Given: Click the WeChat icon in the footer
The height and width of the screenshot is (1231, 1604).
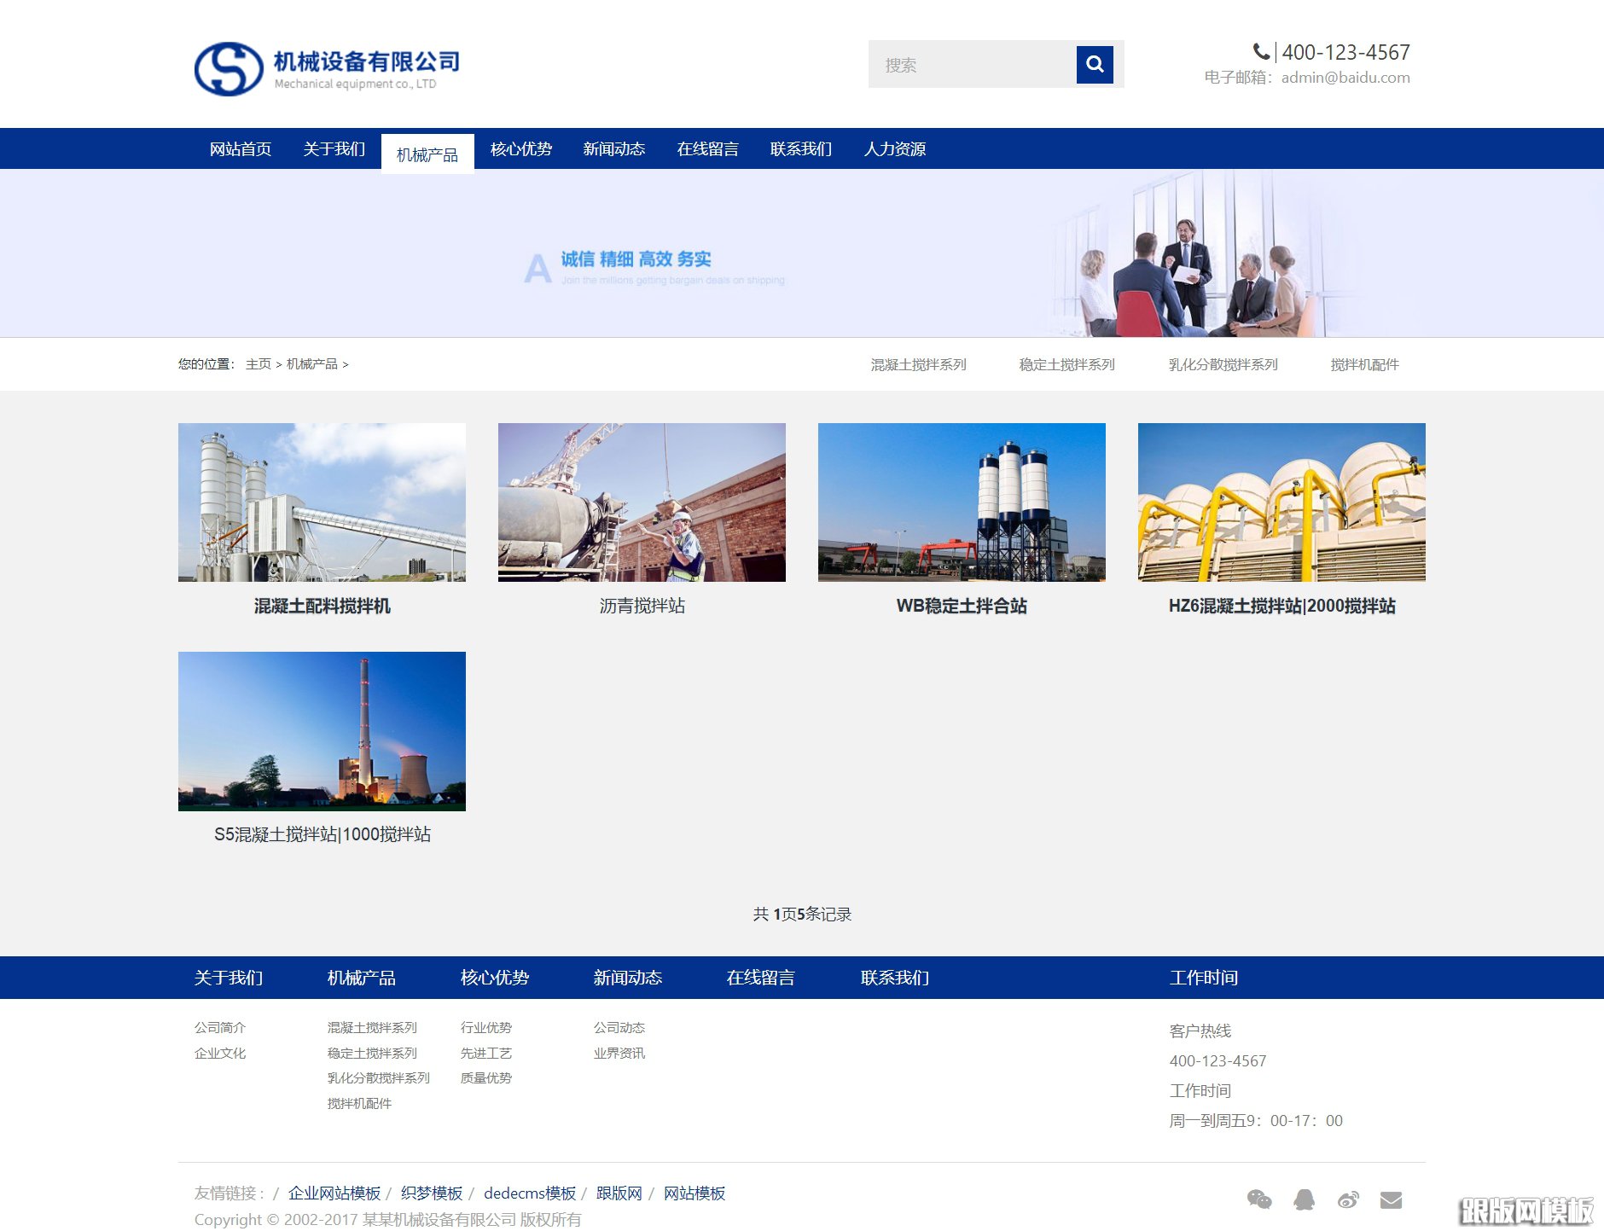Looking at the screenshot, I should (x=1259, y=1199).
